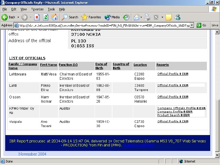
Task: Open the address bar URL dropdown
Action: [192, 25]
